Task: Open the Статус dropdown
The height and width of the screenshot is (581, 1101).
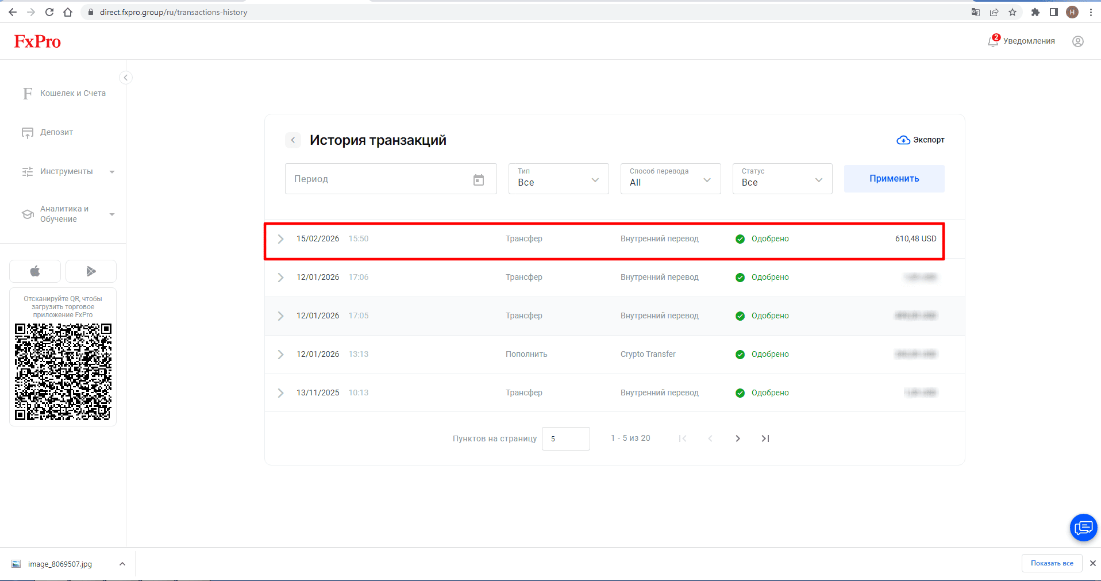Action: coord(782,179)
